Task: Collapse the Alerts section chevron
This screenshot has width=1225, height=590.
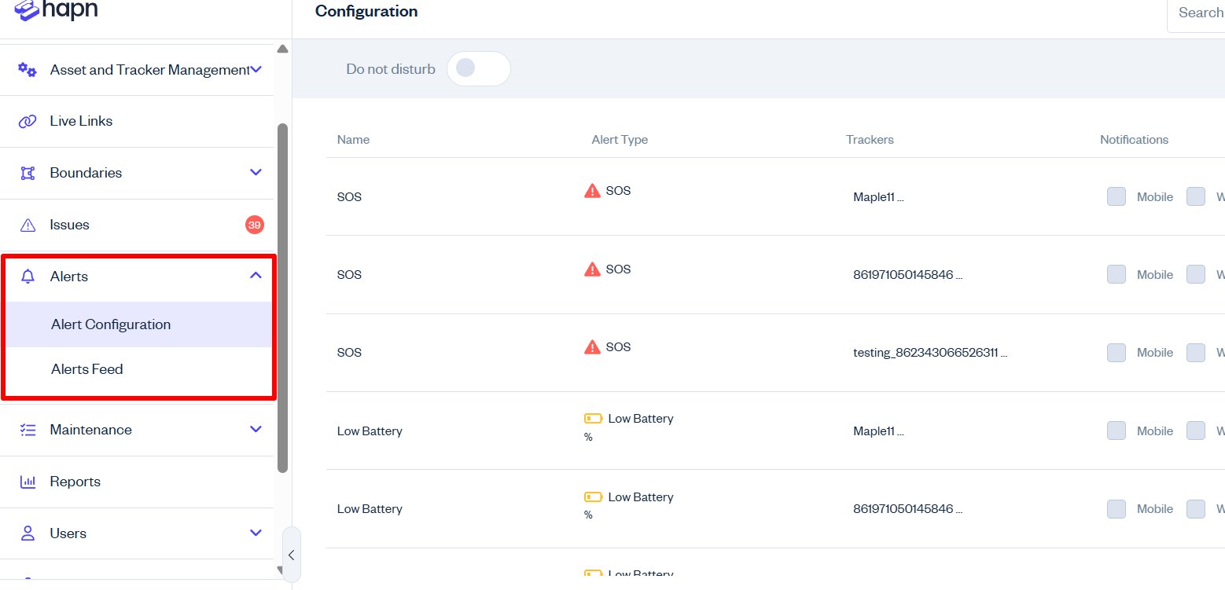Action: [x=255, y=276]
